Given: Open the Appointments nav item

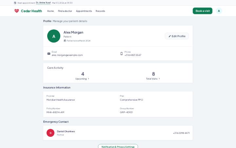Looking at the screenshot, I should (x=84, y=11).
